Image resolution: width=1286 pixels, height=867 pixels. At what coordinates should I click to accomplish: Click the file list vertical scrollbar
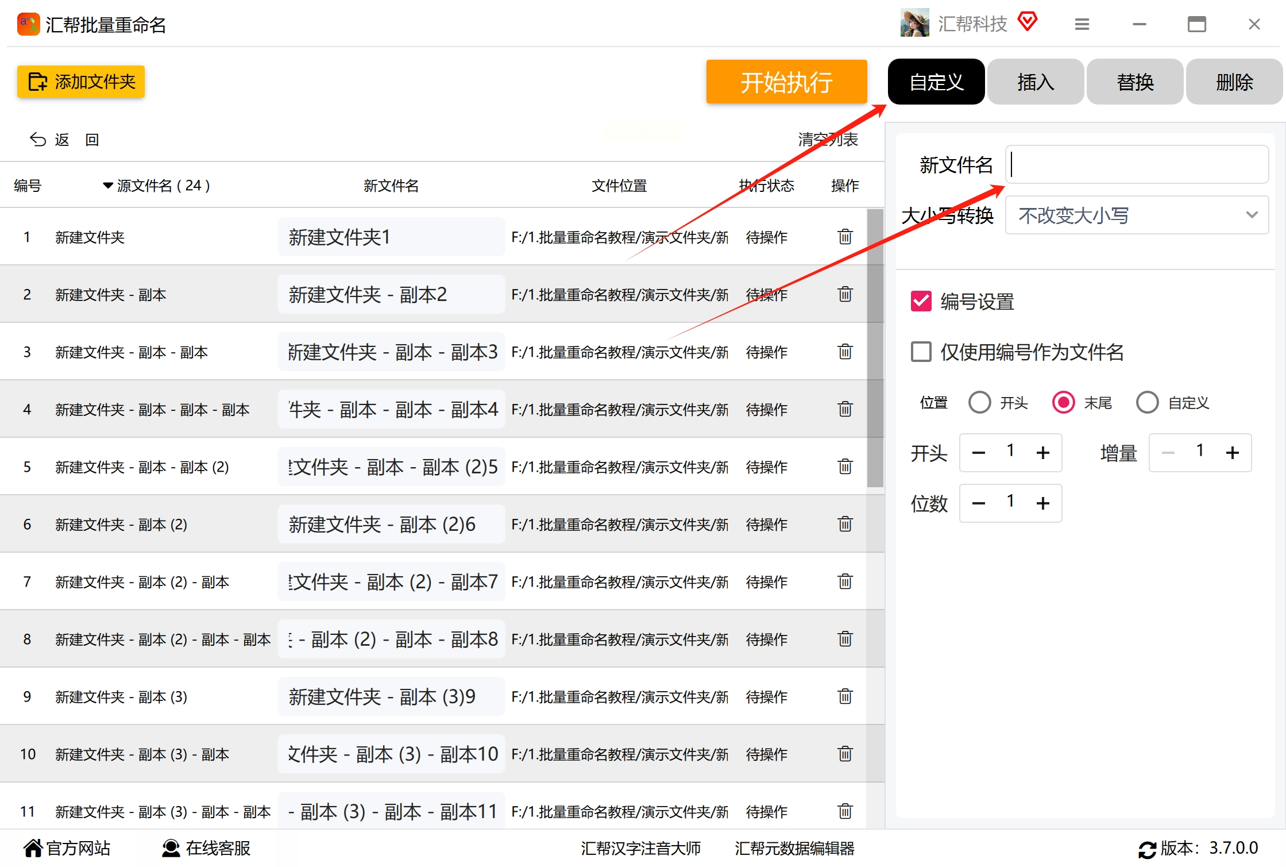point(875,348)
